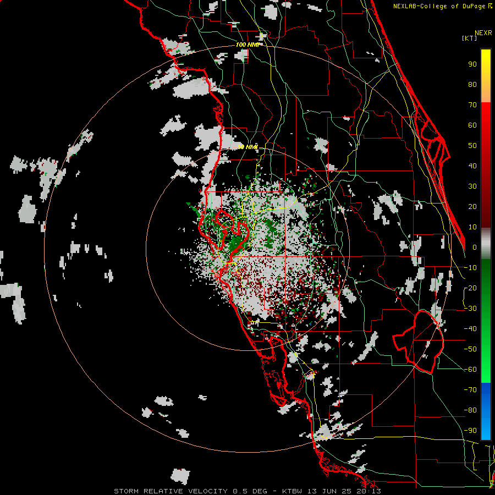The image size is (495, 495).
Task: Click the [KT] units label
Action: (x=470, y=38)
